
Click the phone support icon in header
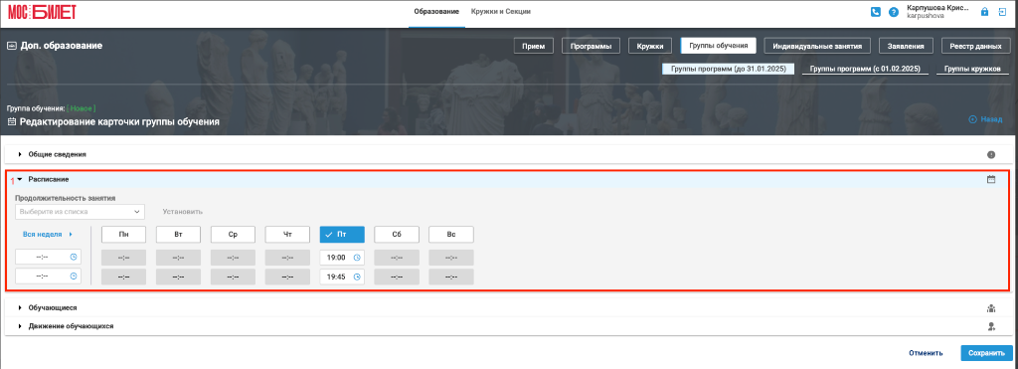point(875,12)
